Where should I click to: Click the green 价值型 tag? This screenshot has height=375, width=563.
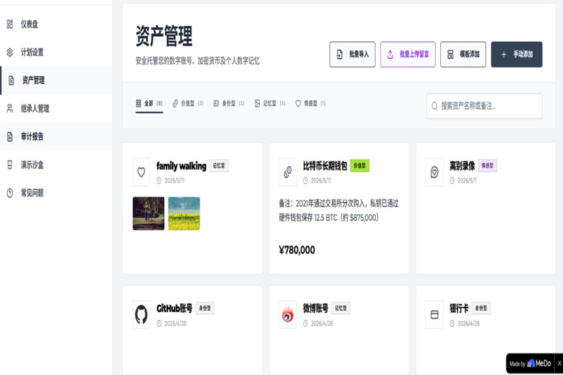(x=360, y=166)
